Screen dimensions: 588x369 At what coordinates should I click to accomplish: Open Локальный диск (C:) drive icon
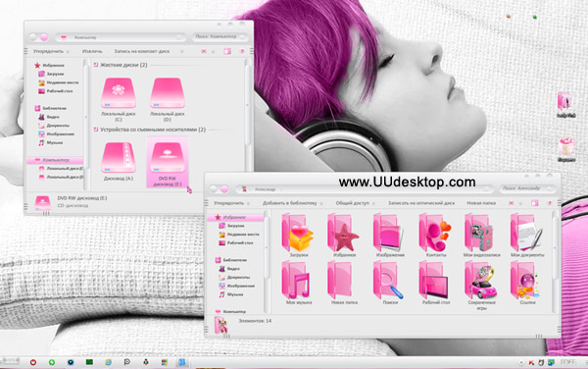(x=119, y=92)
